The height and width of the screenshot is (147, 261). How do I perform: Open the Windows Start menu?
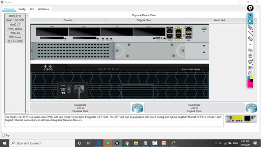(x=4, y=143)
